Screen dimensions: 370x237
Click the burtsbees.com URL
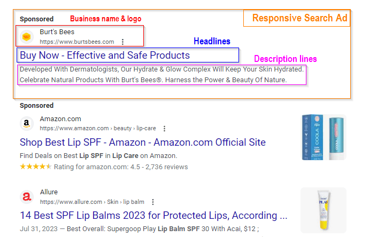[x=77, y=42]
